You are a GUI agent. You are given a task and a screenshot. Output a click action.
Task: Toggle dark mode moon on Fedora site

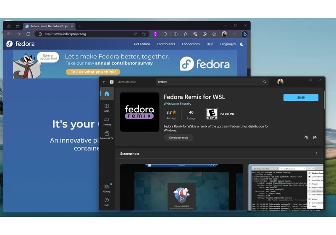242,44
